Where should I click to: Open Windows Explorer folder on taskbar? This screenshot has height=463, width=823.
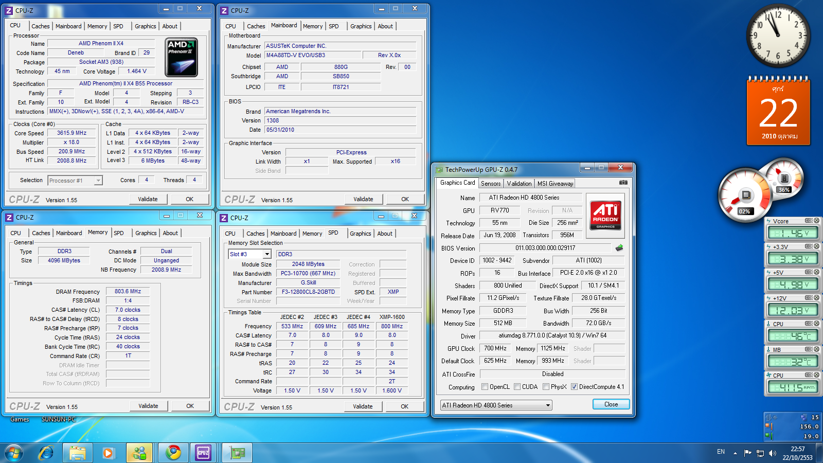tap(78, 453)
